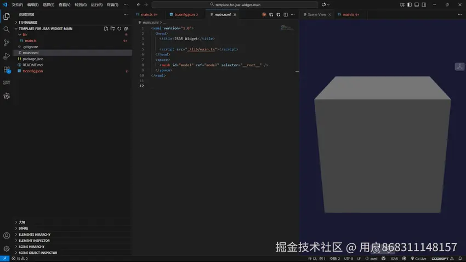Open package.json in explorer
The height and width of the screenshot is (262, 466).
(33, 59)
